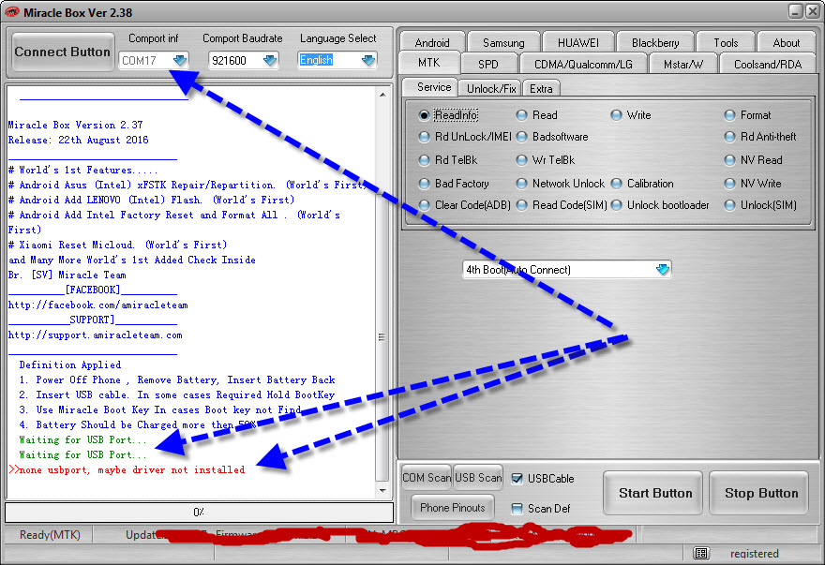
Task: Select NV Read radio option
Action: click(x=754, y=160)
